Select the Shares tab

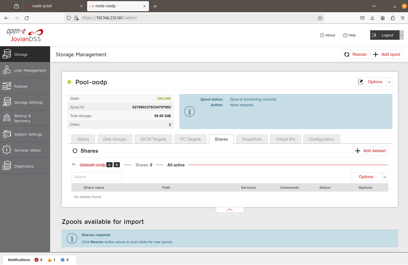coord(221,139)
